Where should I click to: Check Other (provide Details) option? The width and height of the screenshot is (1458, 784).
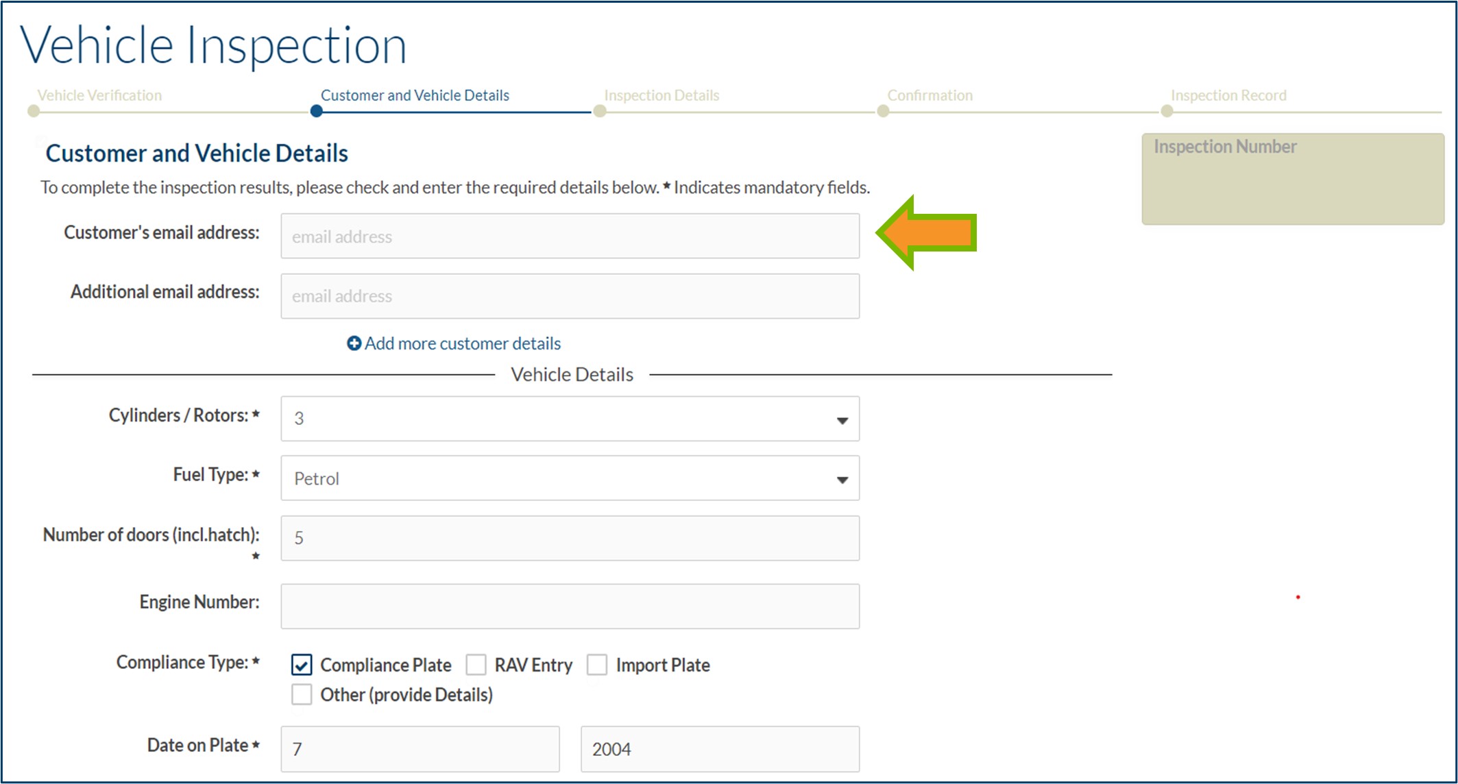pyautogui.click(x=302, y=694)
